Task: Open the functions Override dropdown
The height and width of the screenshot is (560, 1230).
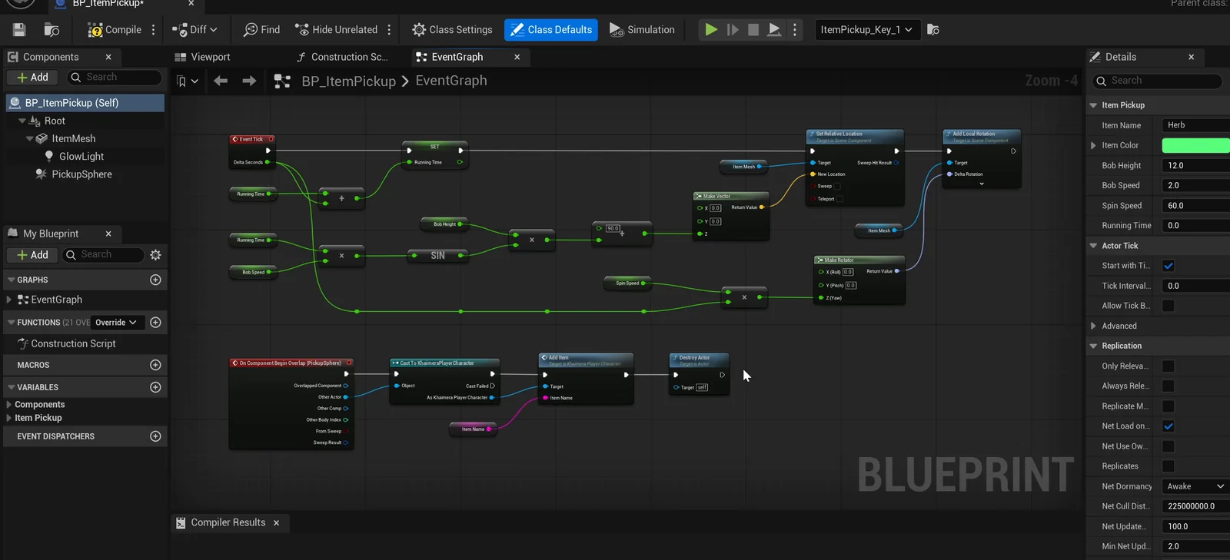Action: (x=116, y=323)
